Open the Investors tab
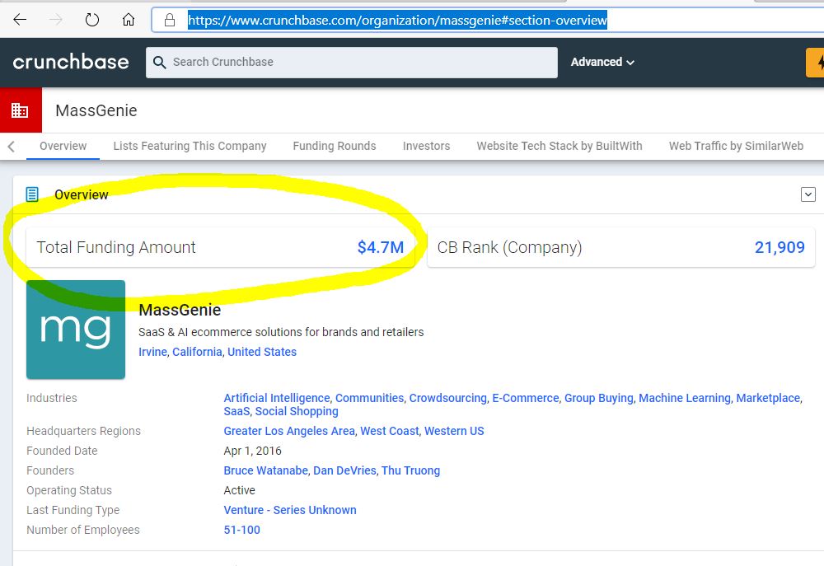824x566 pixels. (426, 146)
